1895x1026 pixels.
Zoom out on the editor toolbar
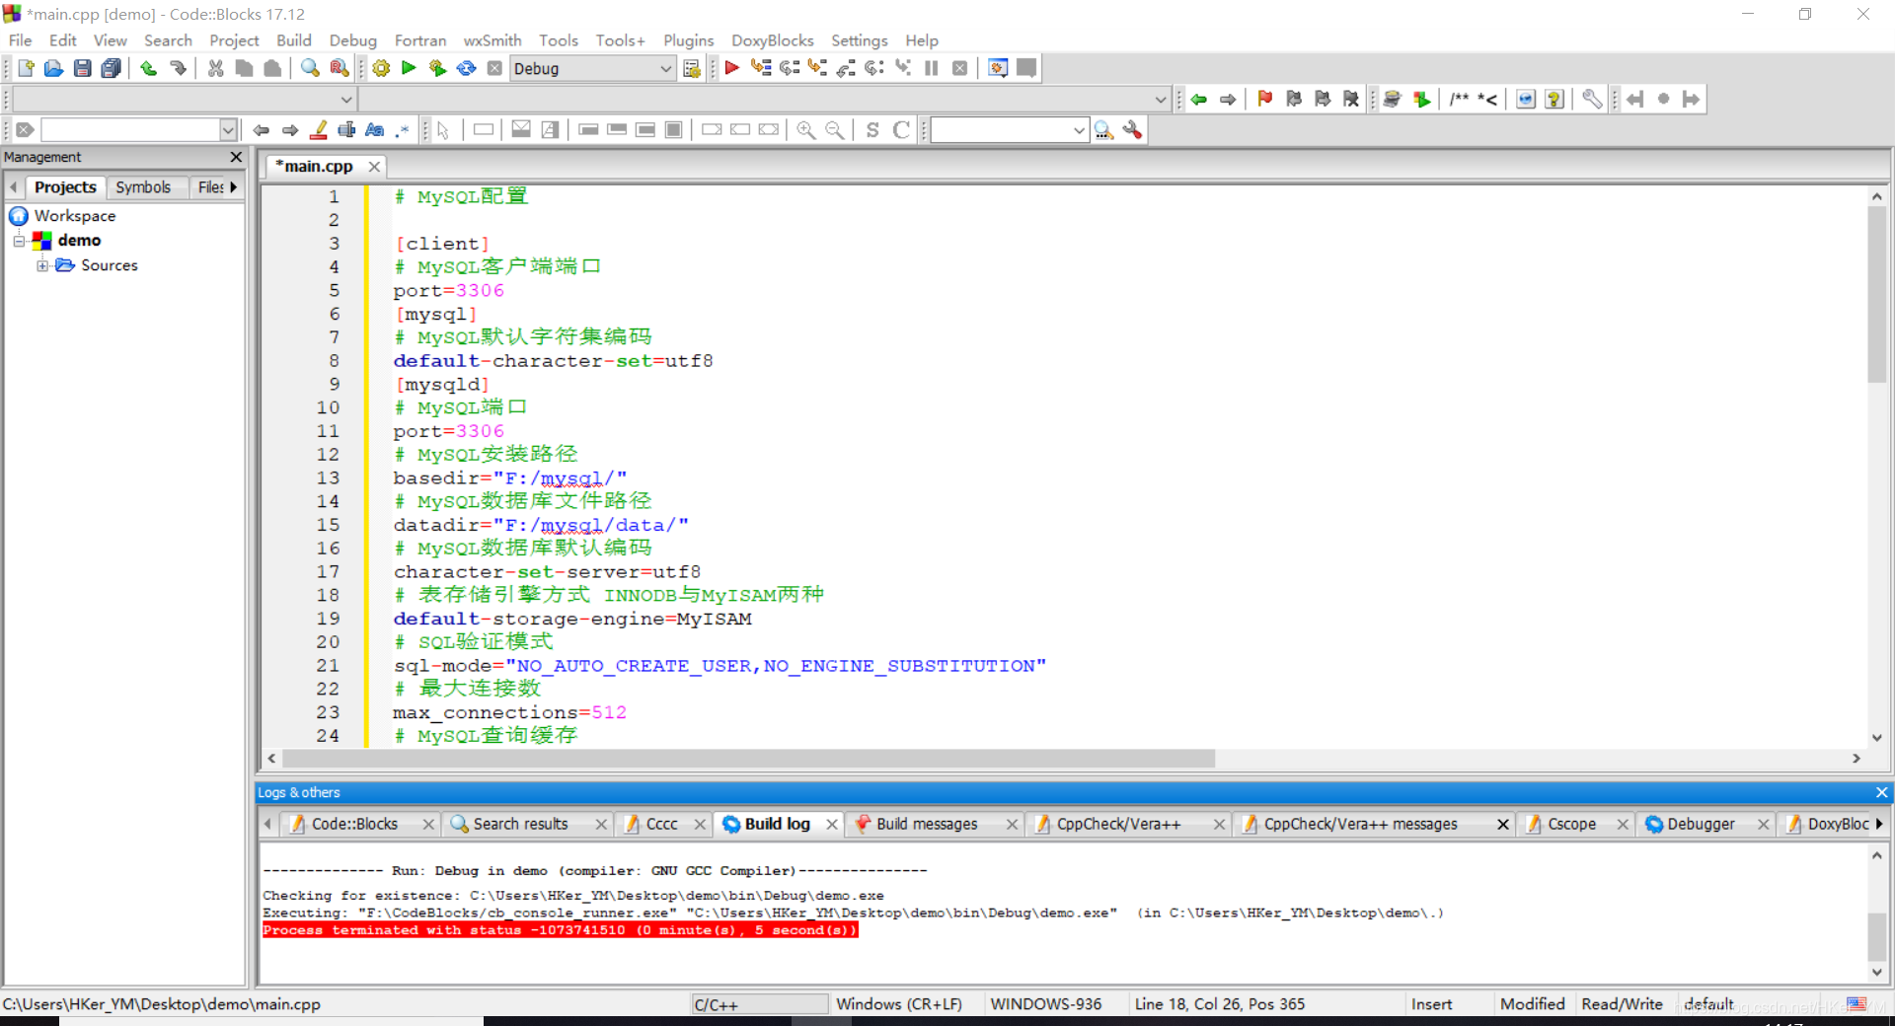(x=835, y=129)
